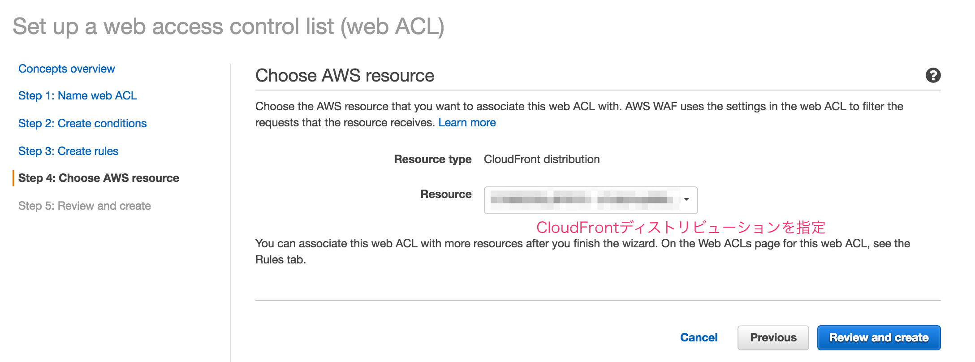Jump to Step 3: Create rules
The height and width of the screenshot is (362, 975).
pyautogui.click(x=68, y=151)
